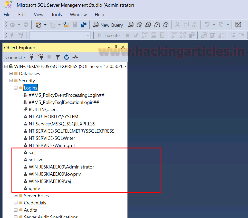Select the NT AUTHORITY\SYSTEM login
The height and width of the screenshot is (218, 248).
click(53, 117)
